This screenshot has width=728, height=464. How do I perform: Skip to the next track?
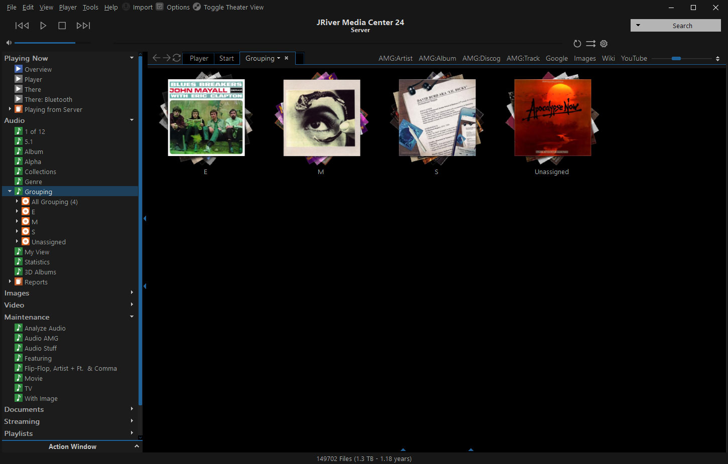(x=83, y=26)
